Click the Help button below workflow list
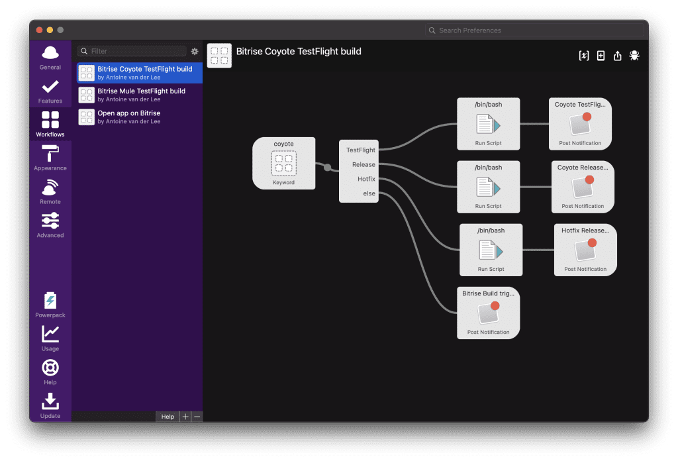The height and width of the screenshot is (461, 678). tap(168, 417)
